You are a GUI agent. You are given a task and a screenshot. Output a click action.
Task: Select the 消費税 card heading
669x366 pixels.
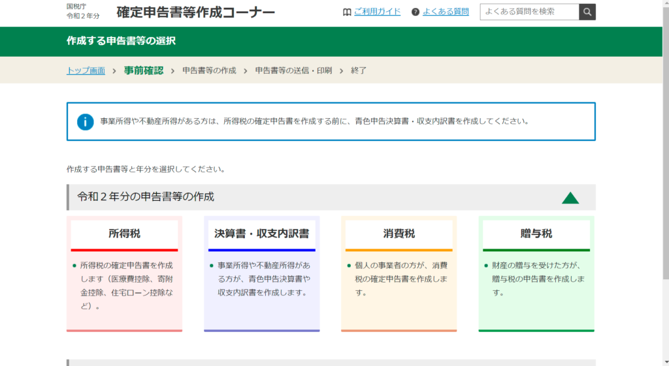[399, 234]
